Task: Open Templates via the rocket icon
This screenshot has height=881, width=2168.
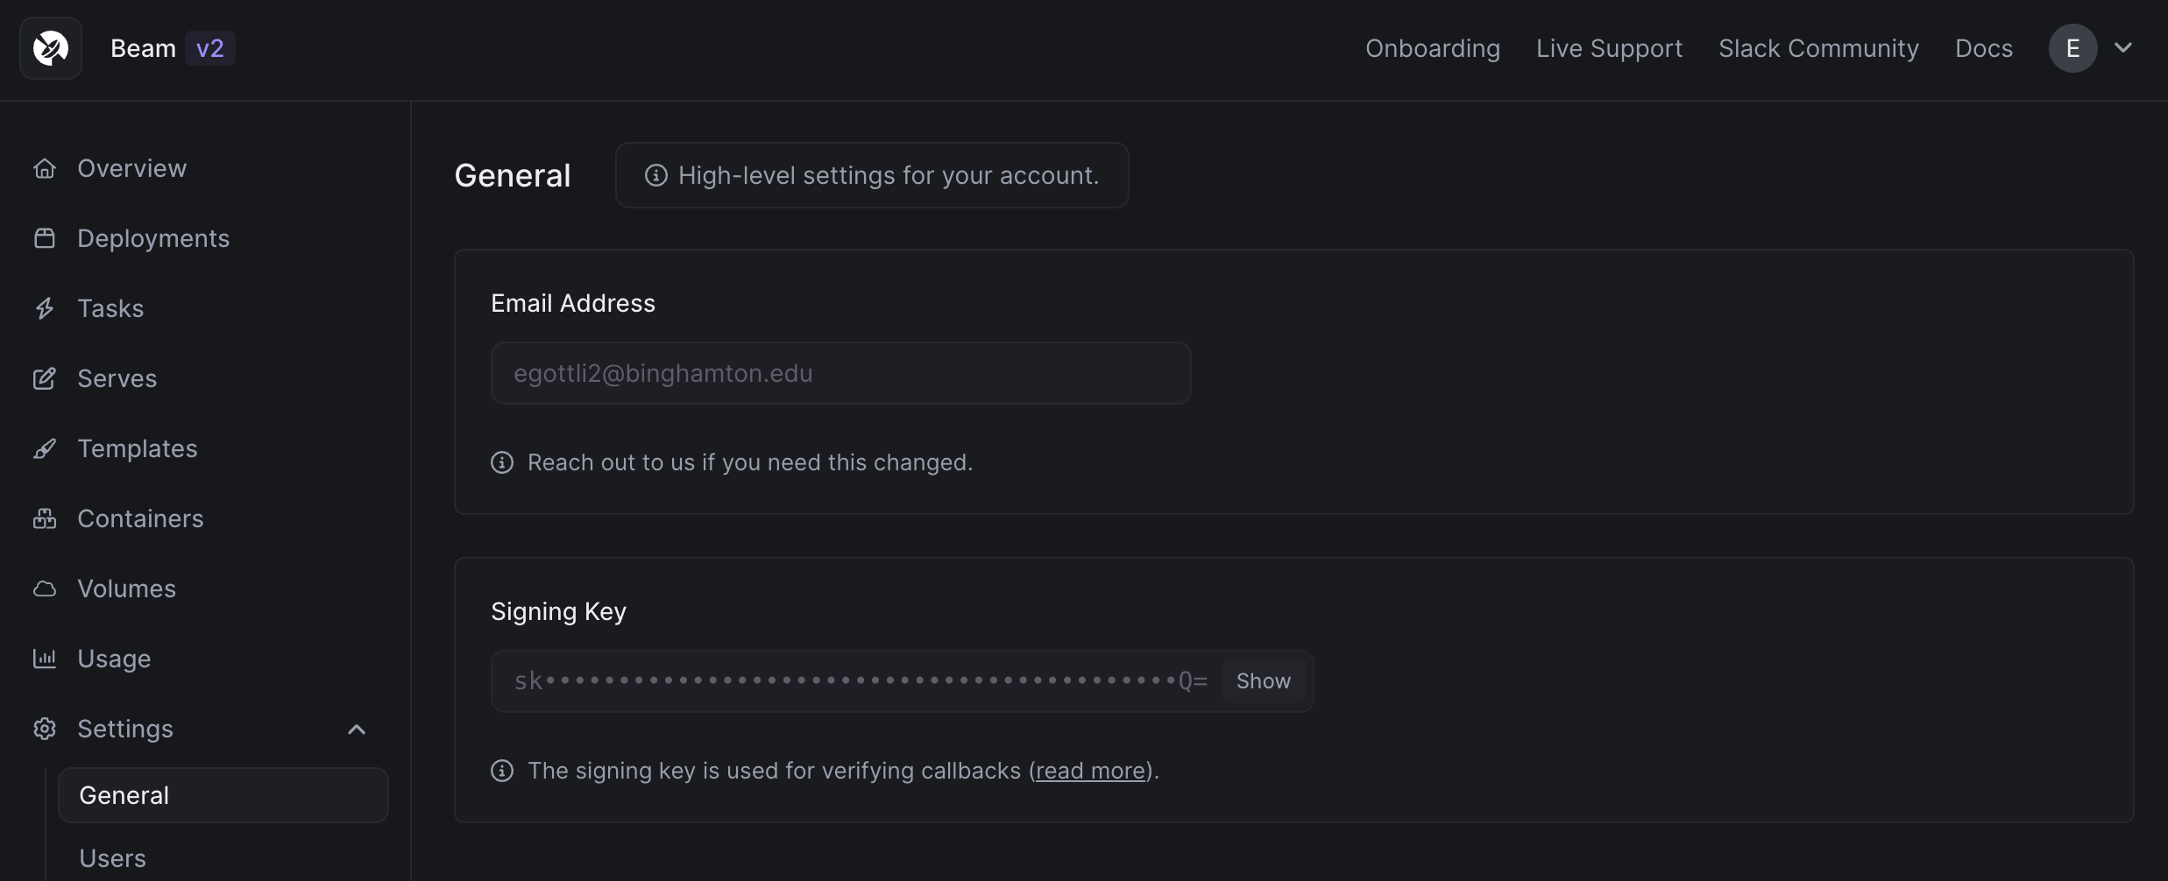Action: [45, 448]
